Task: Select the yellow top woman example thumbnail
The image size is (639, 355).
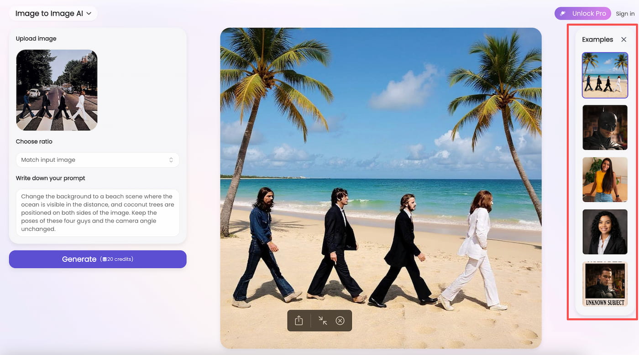Action: click(x=605, y=180)
